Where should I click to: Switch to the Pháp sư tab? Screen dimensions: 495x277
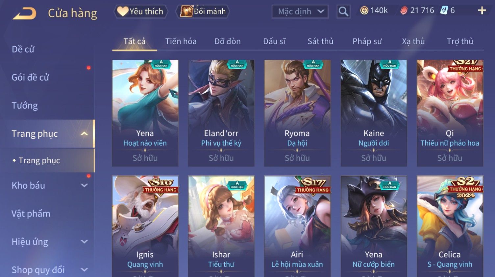click(367, 41)
